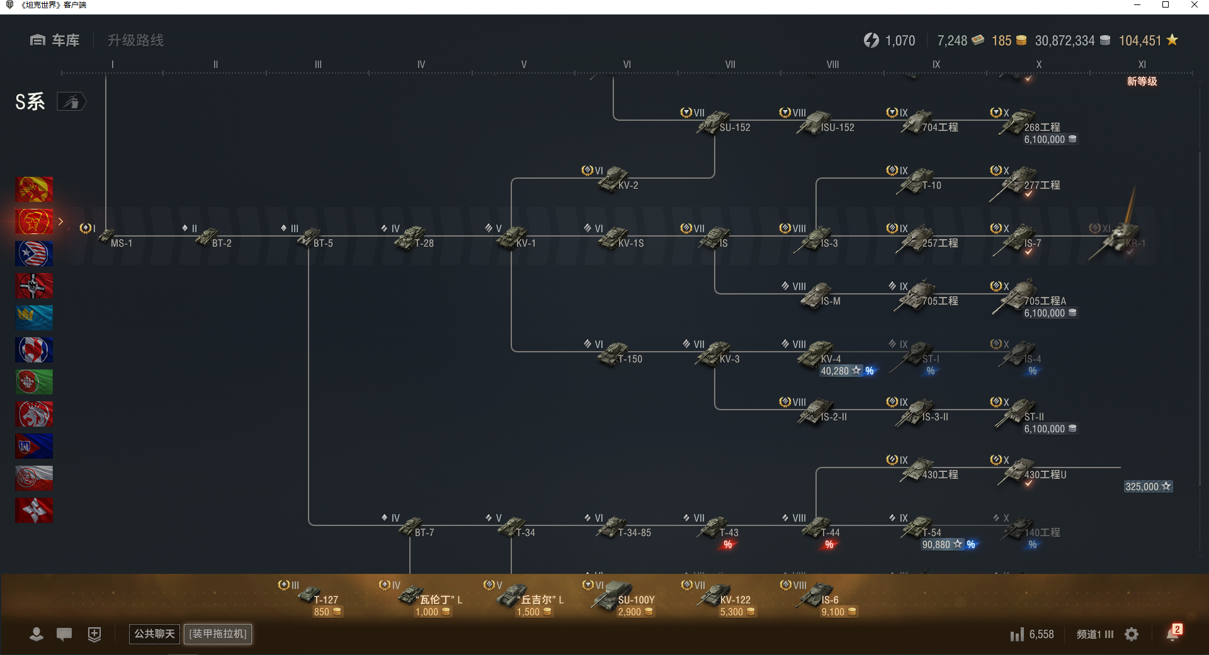This screenshot has height=655, width=1209.
Task: Select the IS-2-II tank node
Action: (822, 411)
